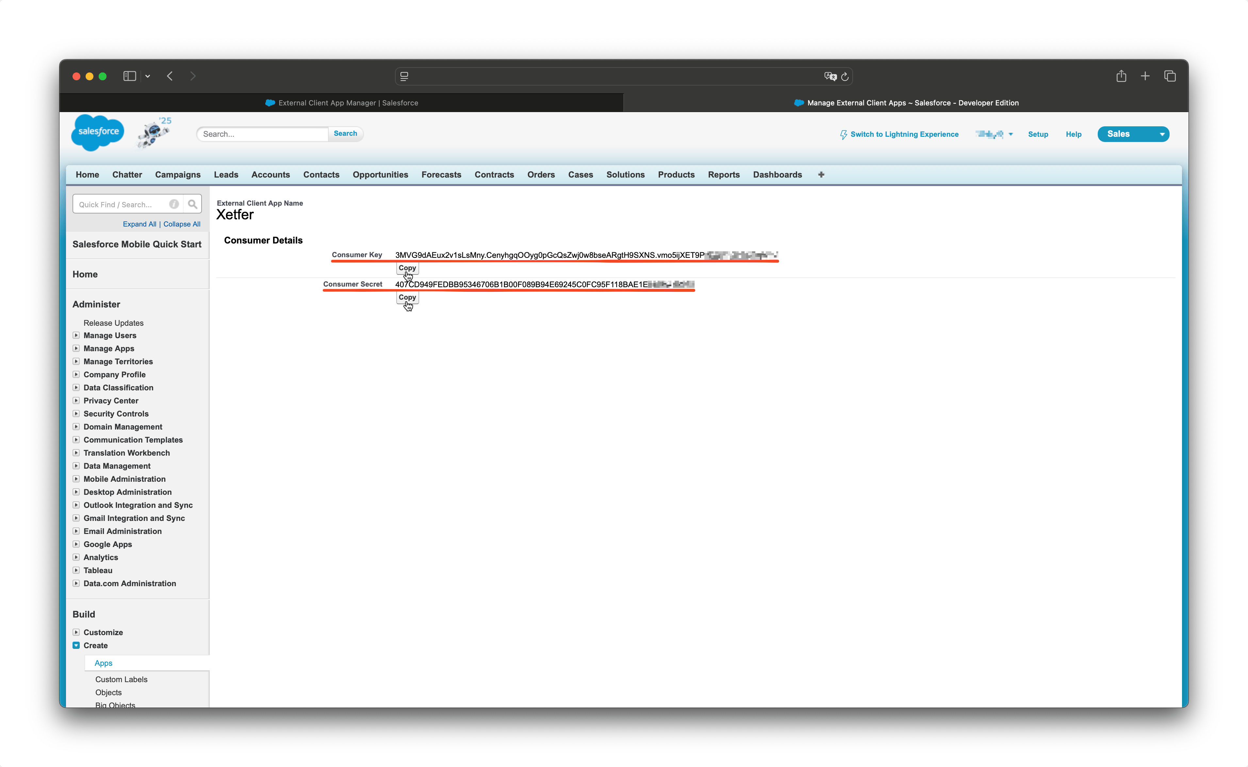
Task: Select the Consumer Secret value text
Action: coord(545,285)
